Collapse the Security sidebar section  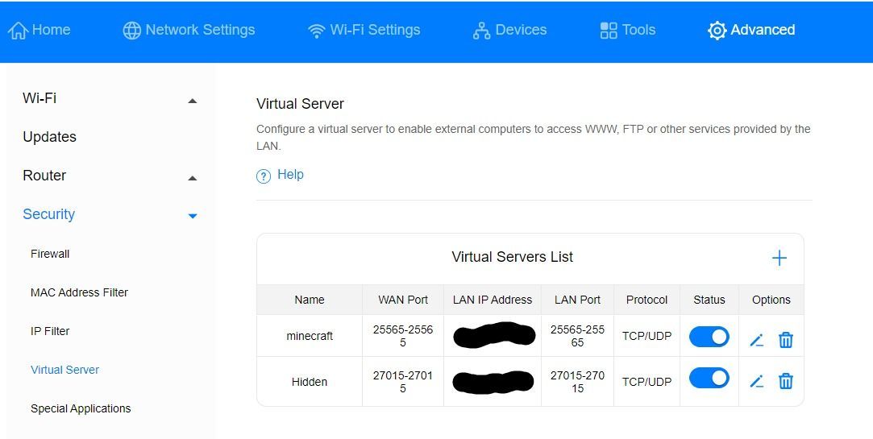[192, 216]
